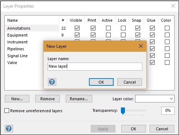Toggle Glue for Instrument layer
This screenshot has width=179, height=135.
(152, 42)
